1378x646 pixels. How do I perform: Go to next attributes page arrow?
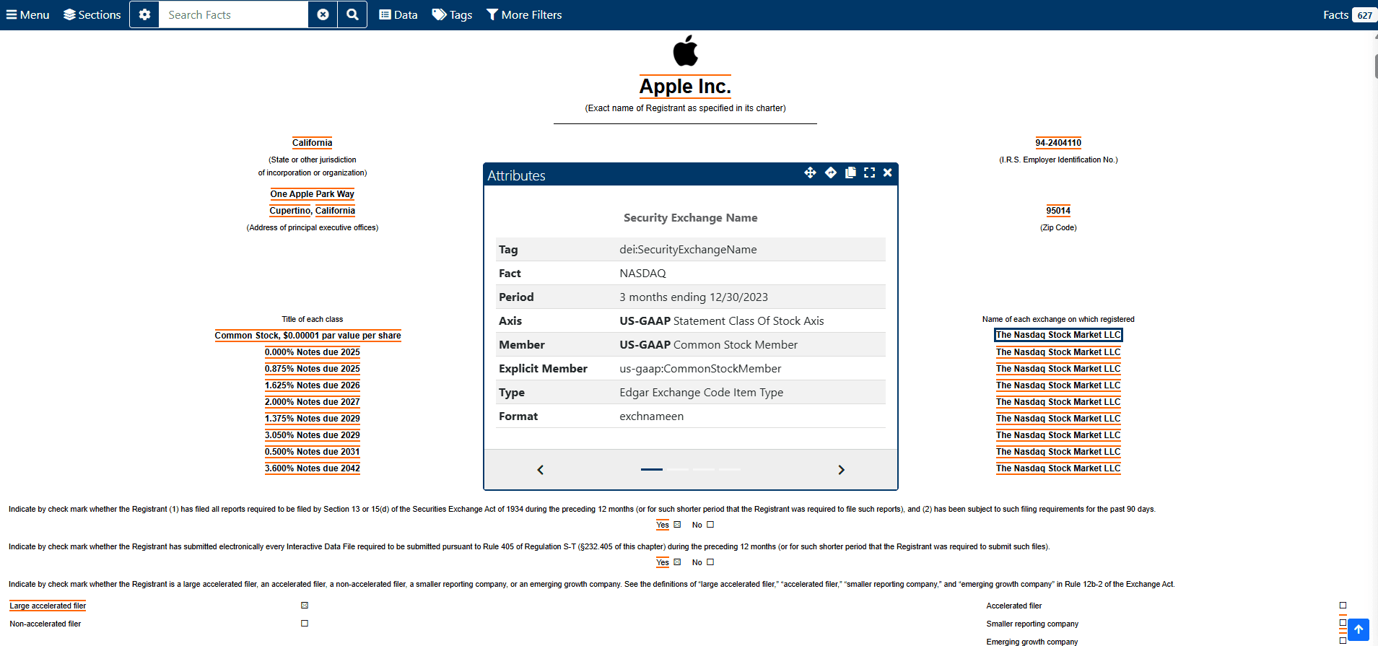click(841, 470)
